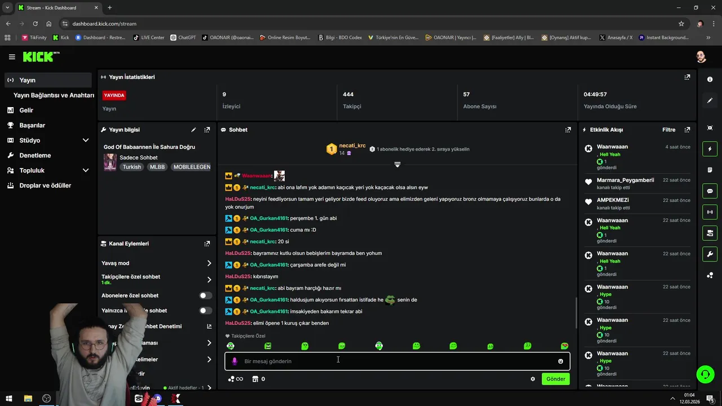Click the chat scrollbar
Screen dimensions: 722x406
pos(576,313)
